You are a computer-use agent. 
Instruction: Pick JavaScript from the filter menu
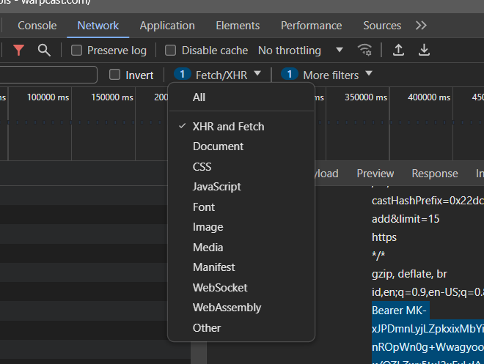pyautogui.click(x=241, y=187)
